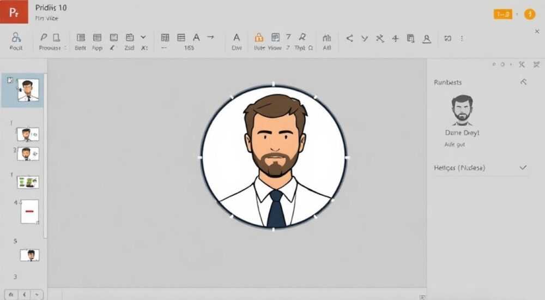The width and height of the screenshot is (545, 300).
Task: Click the bottom-left previous arrow button
Action: (x=25, y=295)
